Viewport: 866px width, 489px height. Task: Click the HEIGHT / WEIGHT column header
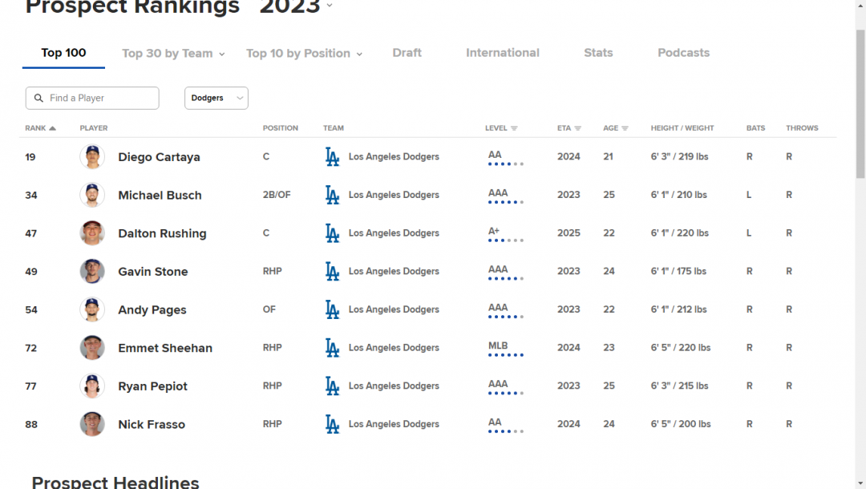pos(682,128)
